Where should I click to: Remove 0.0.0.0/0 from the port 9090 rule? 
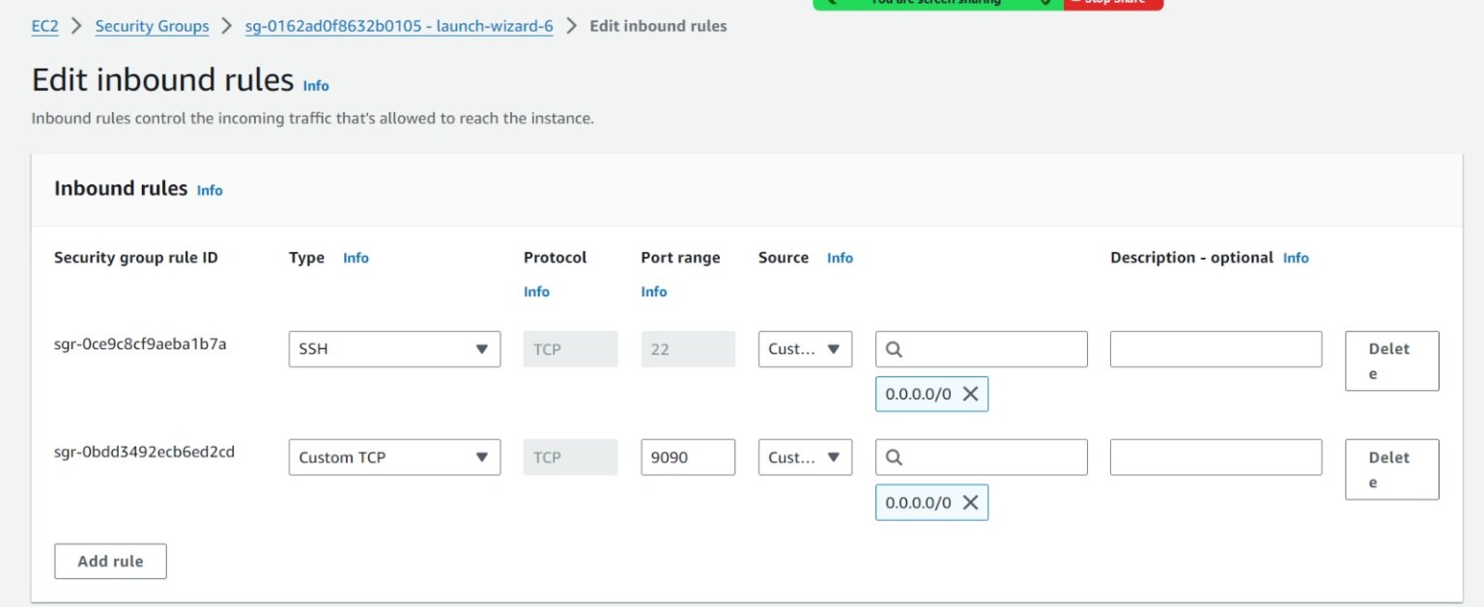[x=970, y=503]
